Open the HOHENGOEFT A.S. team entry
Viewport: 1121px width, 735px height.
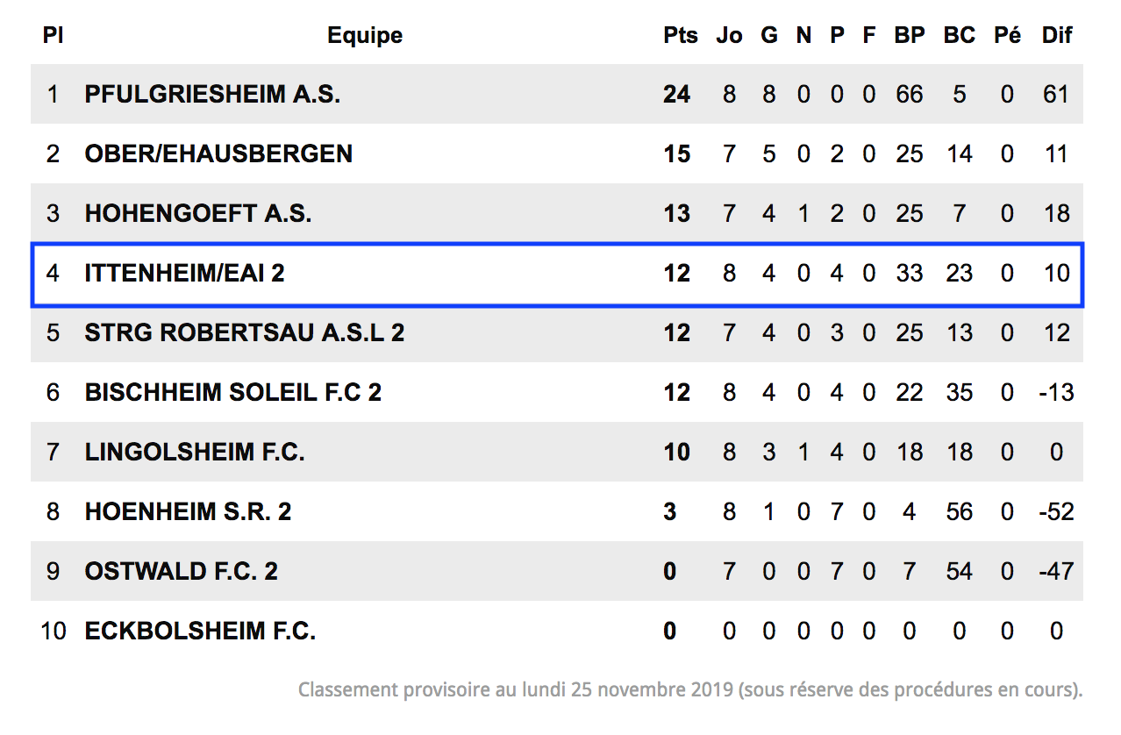(x=198, y=213)
